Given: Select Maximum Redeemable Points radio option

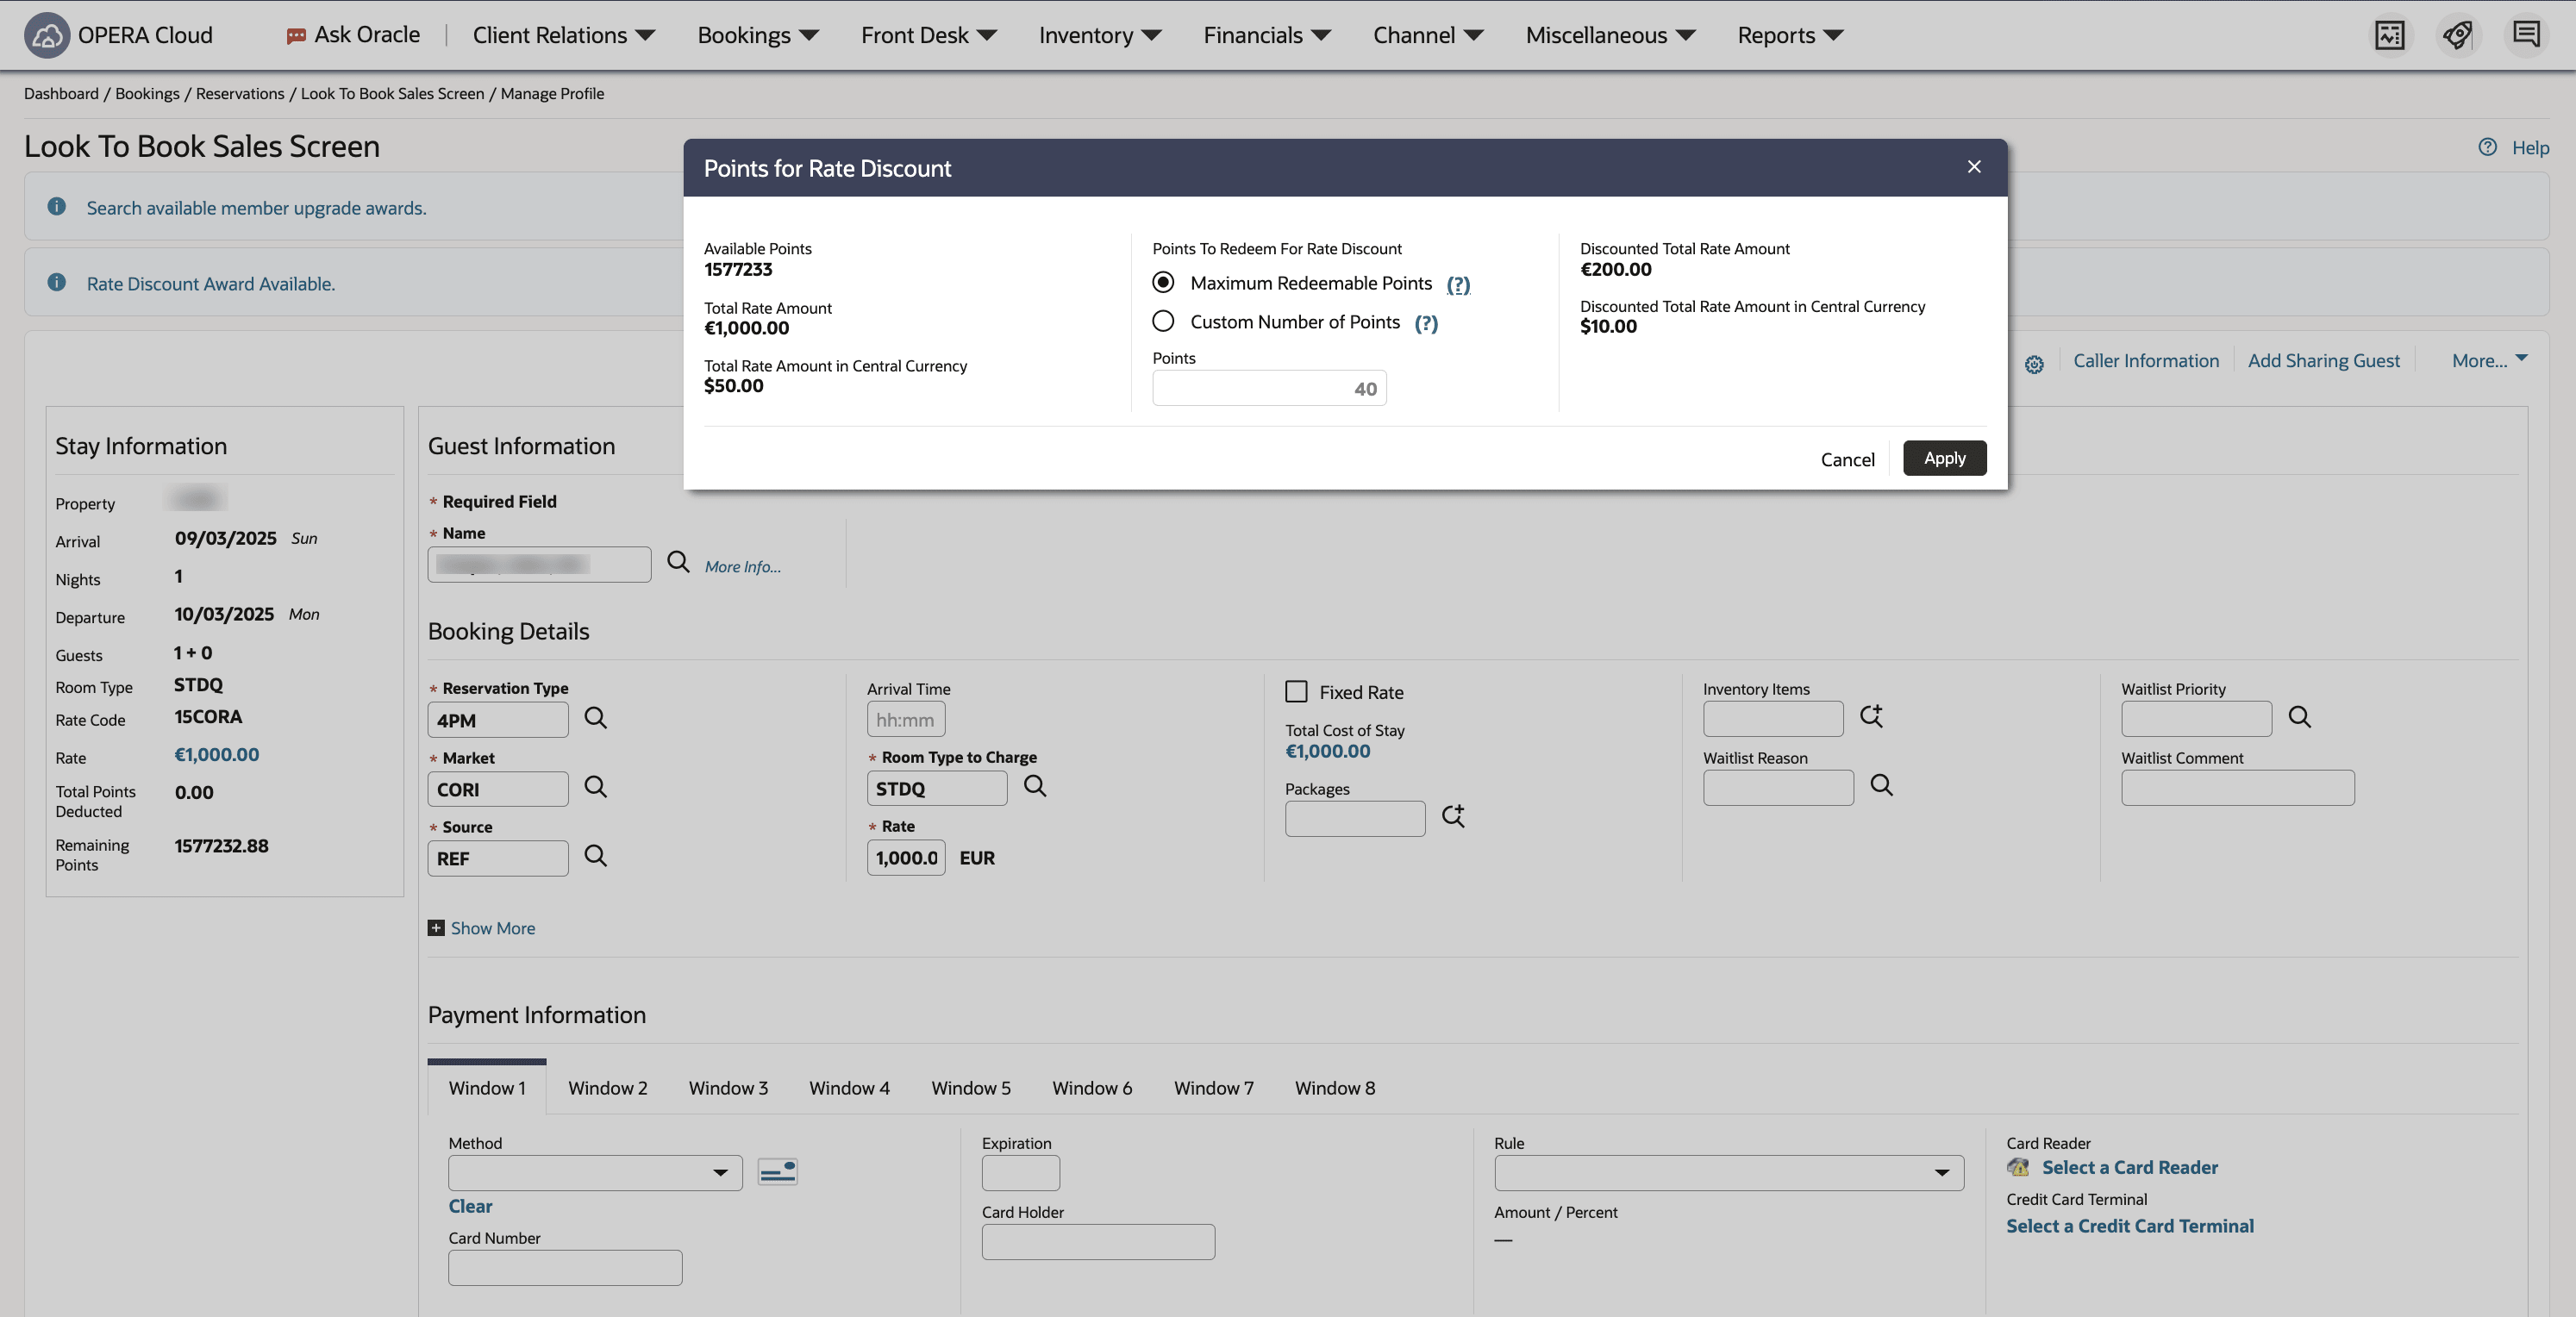Looking at the screenshot, I should point(1163,282).
